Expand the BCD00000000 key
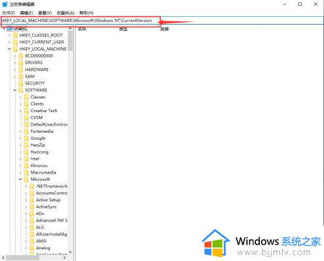 (15, 56)
